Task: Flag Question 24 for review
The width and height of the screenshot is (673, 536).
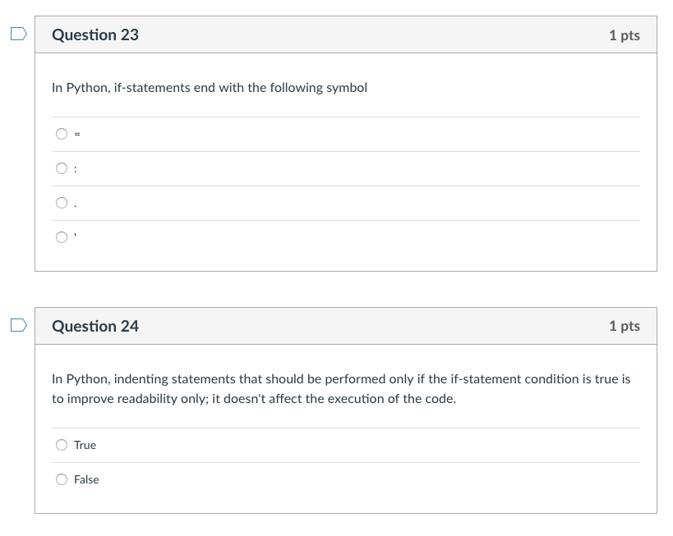Action: [x=18, y=326]
